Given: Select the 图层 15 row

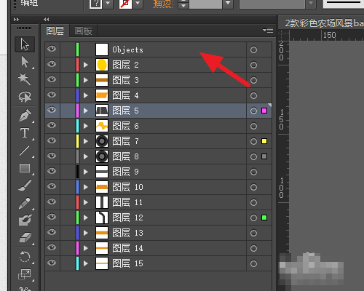Looking at the screenshot, I should 158,263.
